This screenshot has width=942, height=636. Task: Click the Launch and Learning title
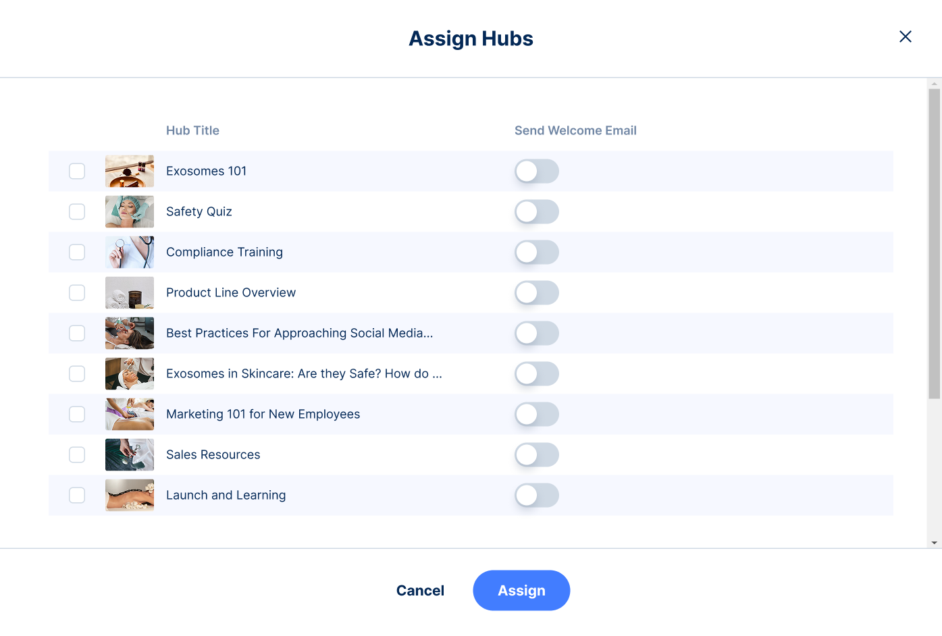pyautogui.click(x=226, y=495)
